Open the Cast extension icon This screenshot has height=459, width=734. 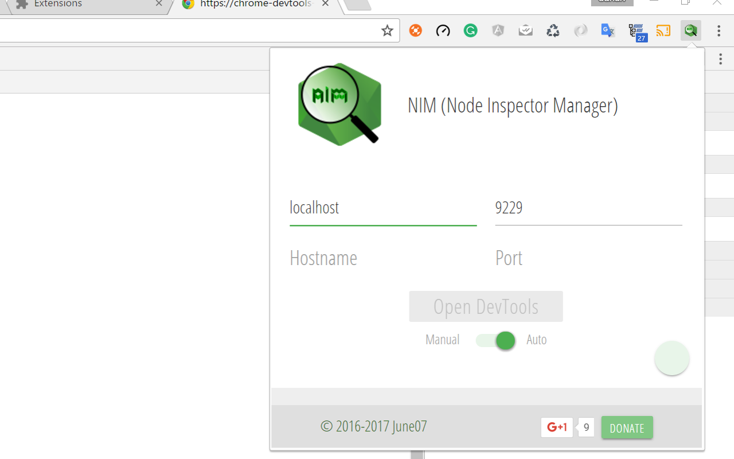click(x=663, y=30)
